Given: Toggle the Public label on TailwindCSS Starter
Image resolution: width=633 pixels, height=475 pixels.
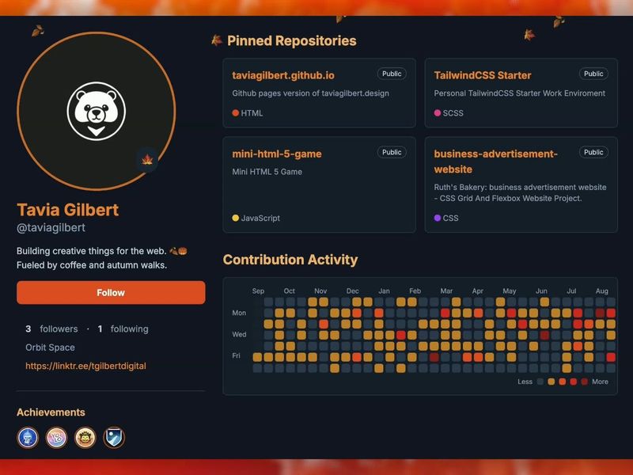Looking at the screenshot, I should point(593,73).
